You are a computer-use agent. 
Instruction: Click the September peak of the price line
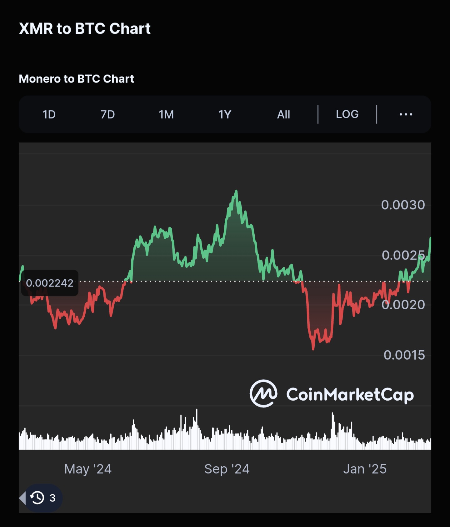(236, 191)
